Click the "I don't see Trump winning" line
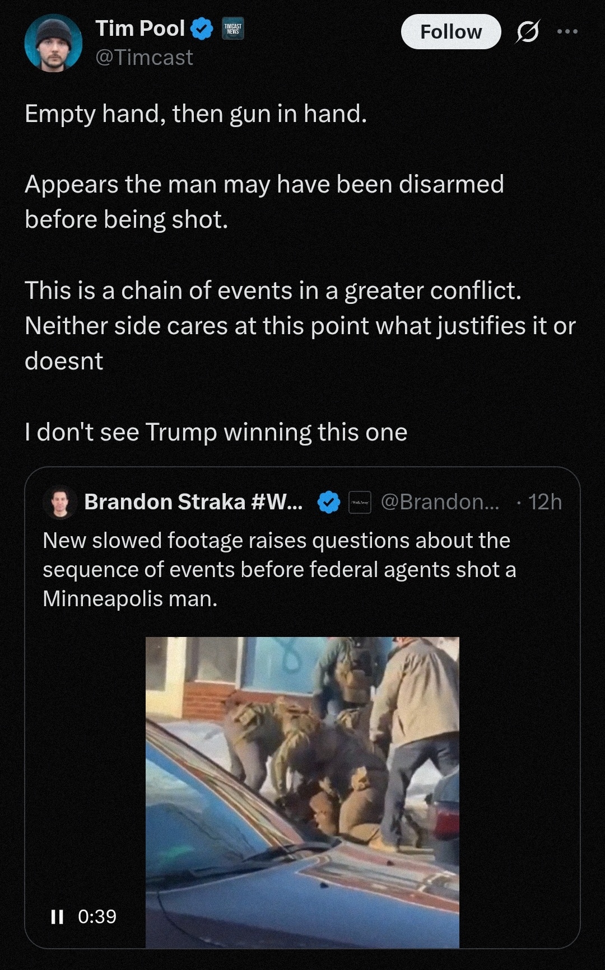 (216, 432)
